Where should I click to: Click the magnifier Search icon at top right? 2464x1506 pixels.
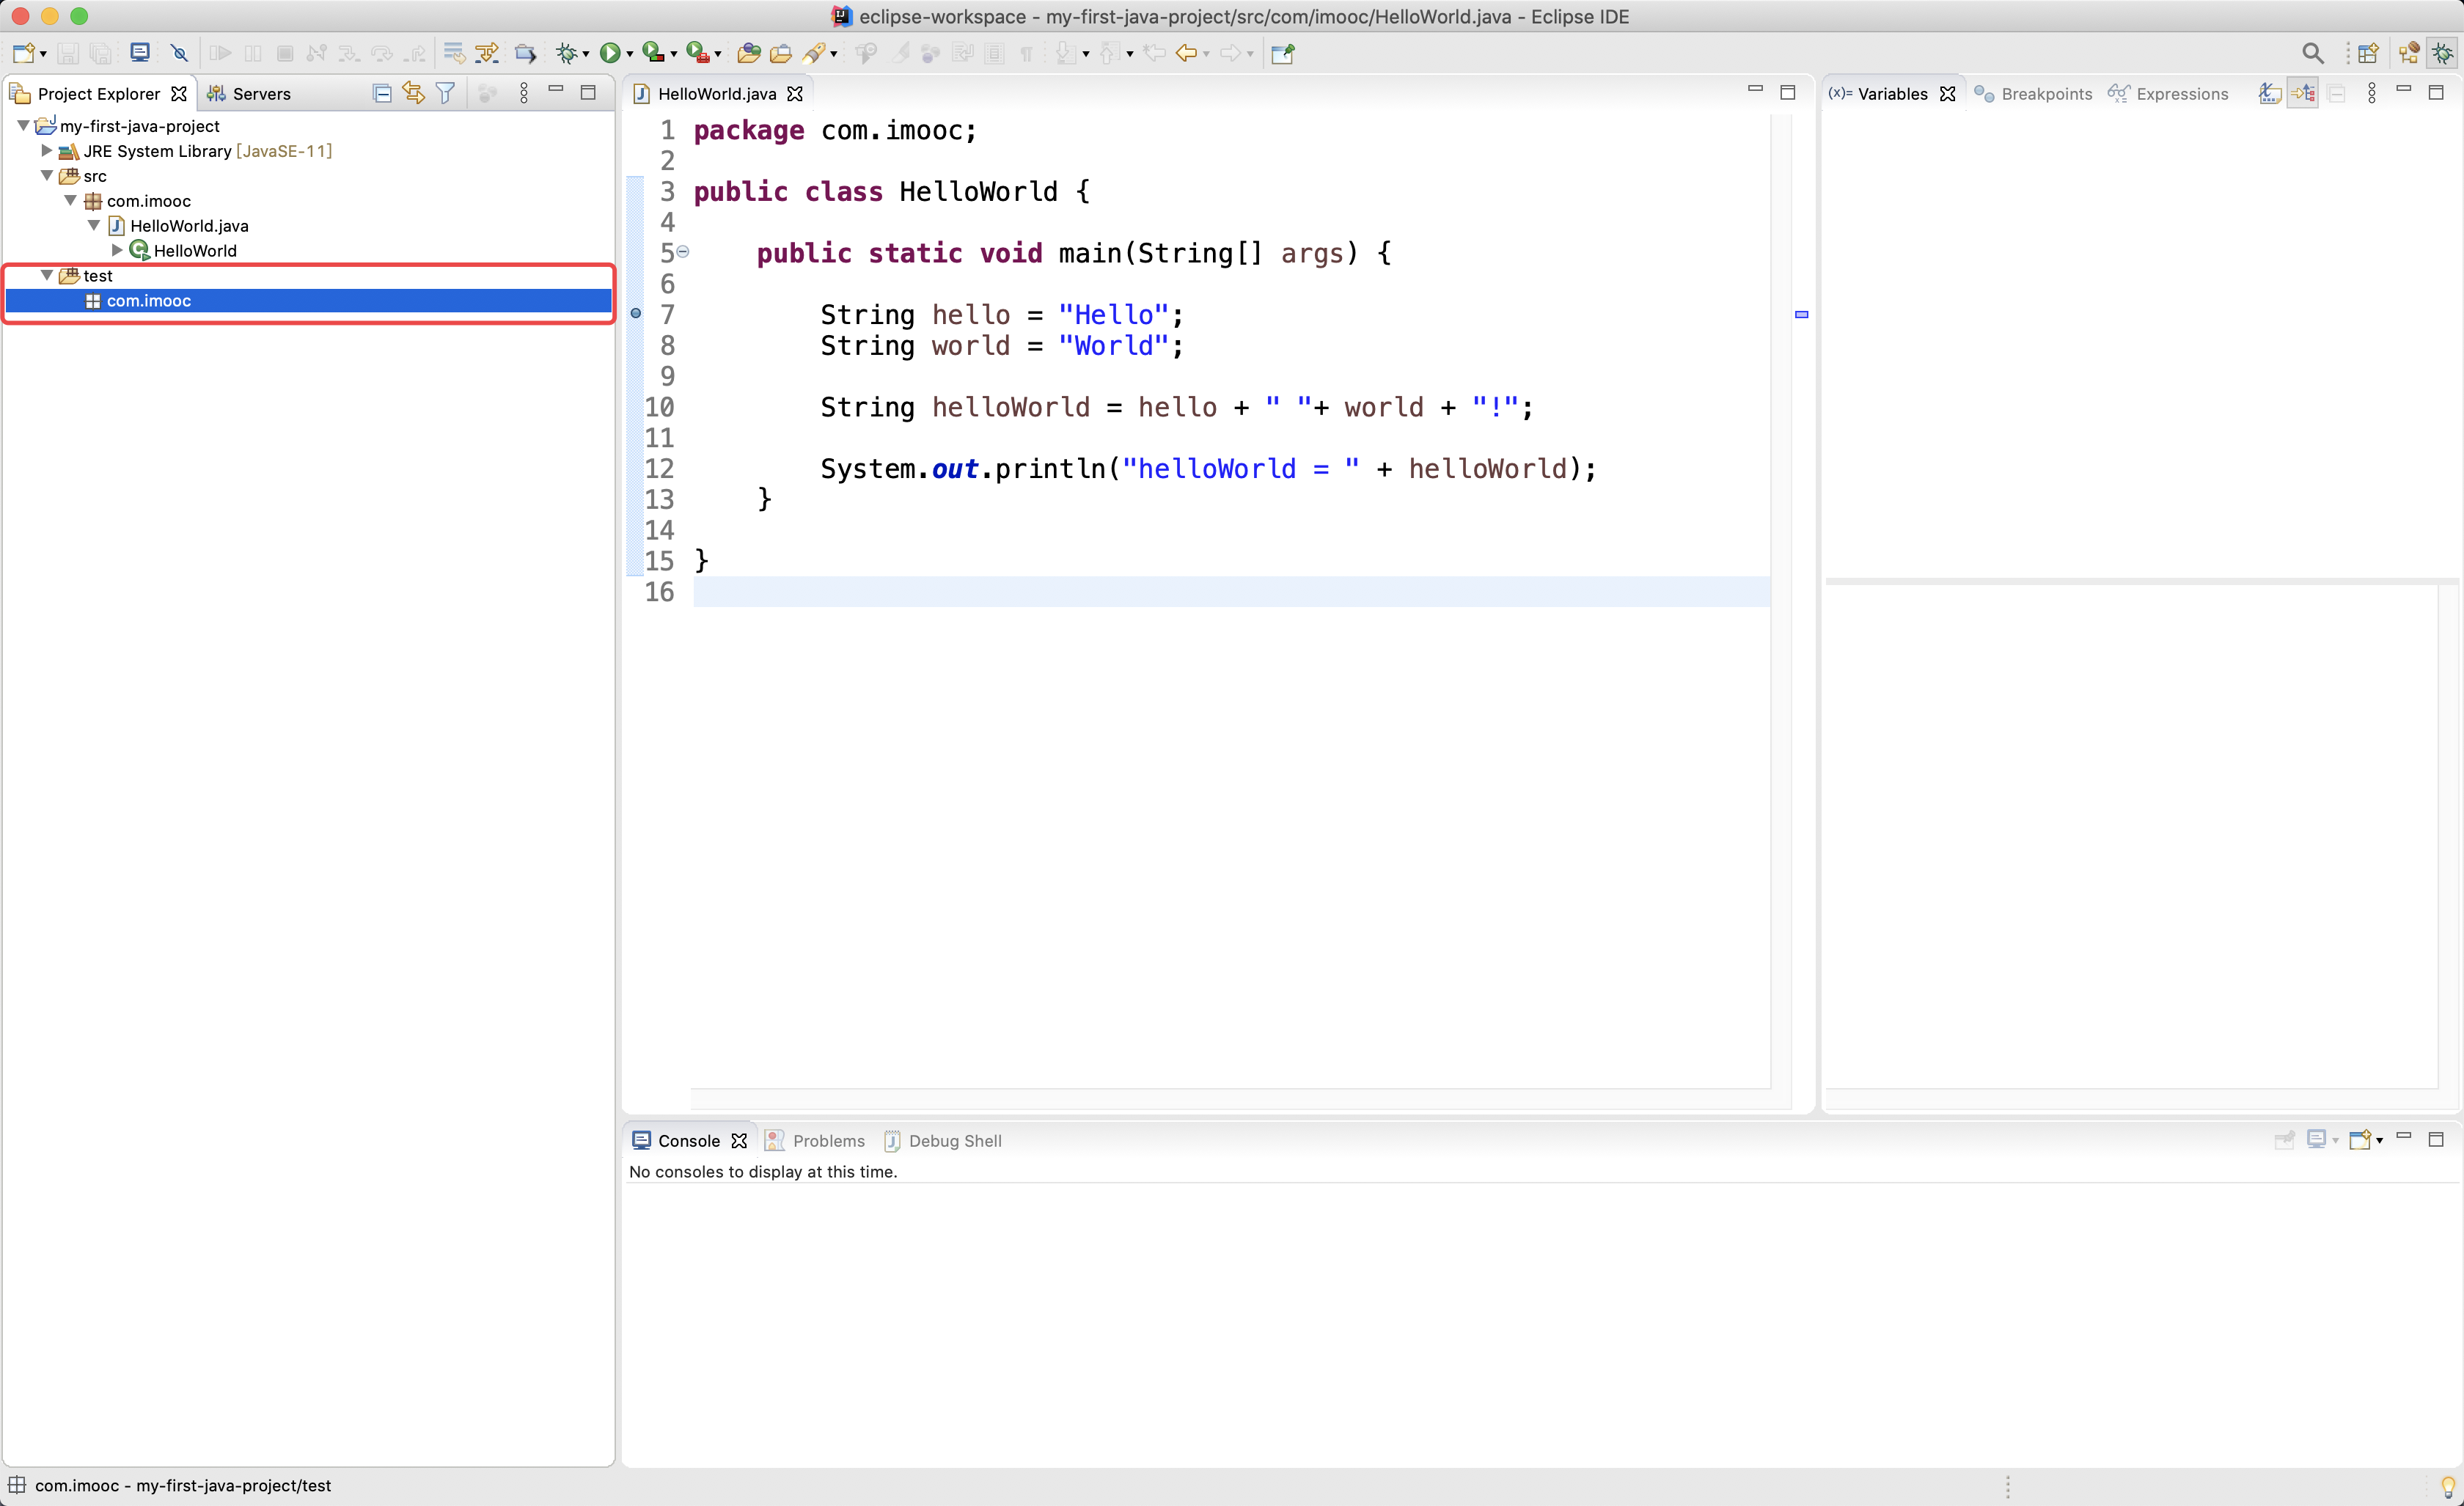point(2313,54)
